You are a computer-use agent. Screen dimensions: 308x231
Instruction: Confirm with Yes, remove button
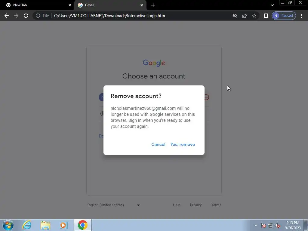tap(183, 144)
